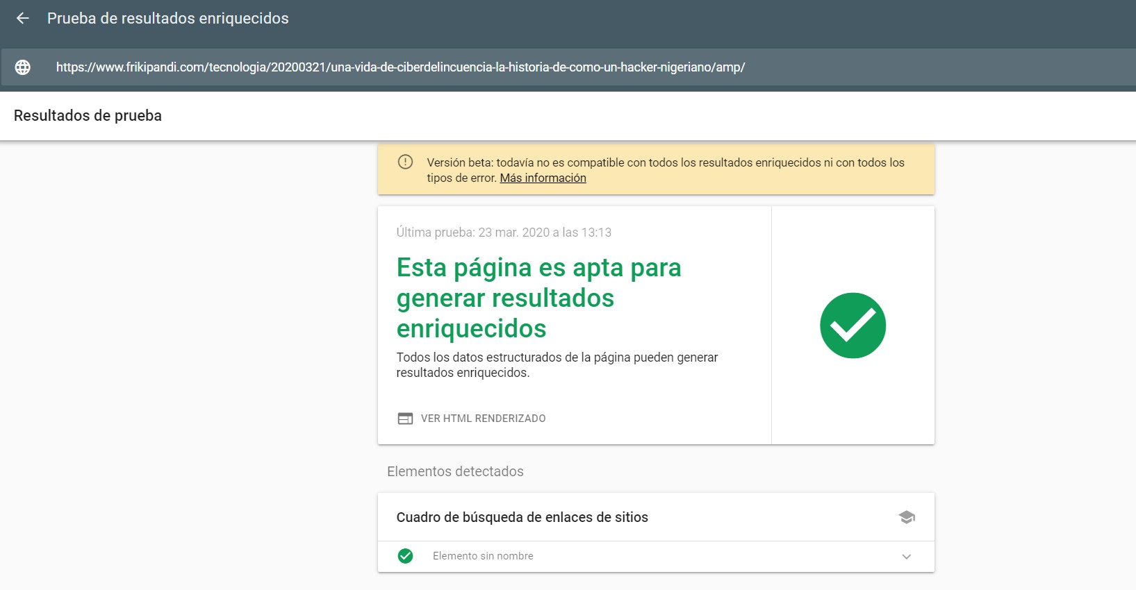
Task: Click the 'Esta página es apta' heading
Action: (538, 298)
